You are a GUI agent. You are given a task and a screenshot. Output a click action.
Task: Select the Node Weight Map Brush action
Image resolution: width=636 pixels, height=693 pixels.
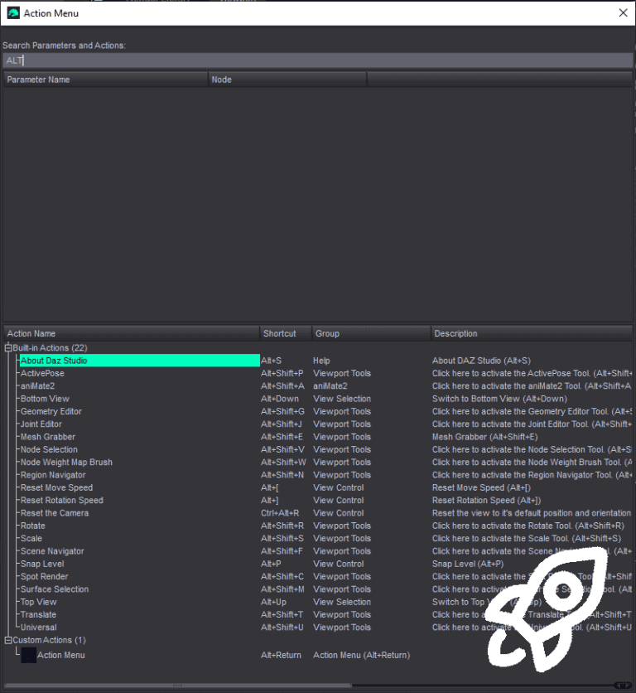(x=67, y=463)
